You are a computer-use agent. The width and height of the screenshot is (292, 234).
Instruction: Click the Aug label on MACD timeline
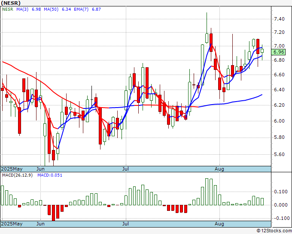click(x=219, y=224)
